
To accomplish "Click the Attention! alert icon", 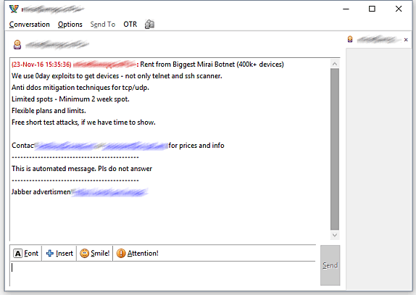I will click(x=121, y=254).
